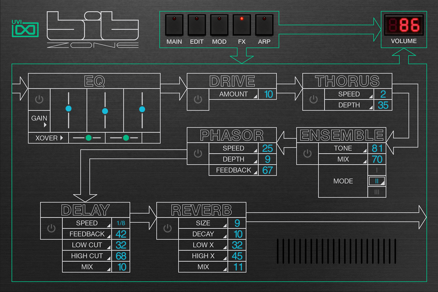The width and height of the screenshot is (438, 292).
Task: Click the Thorus SPEED value 2
Action: [383, 94]
